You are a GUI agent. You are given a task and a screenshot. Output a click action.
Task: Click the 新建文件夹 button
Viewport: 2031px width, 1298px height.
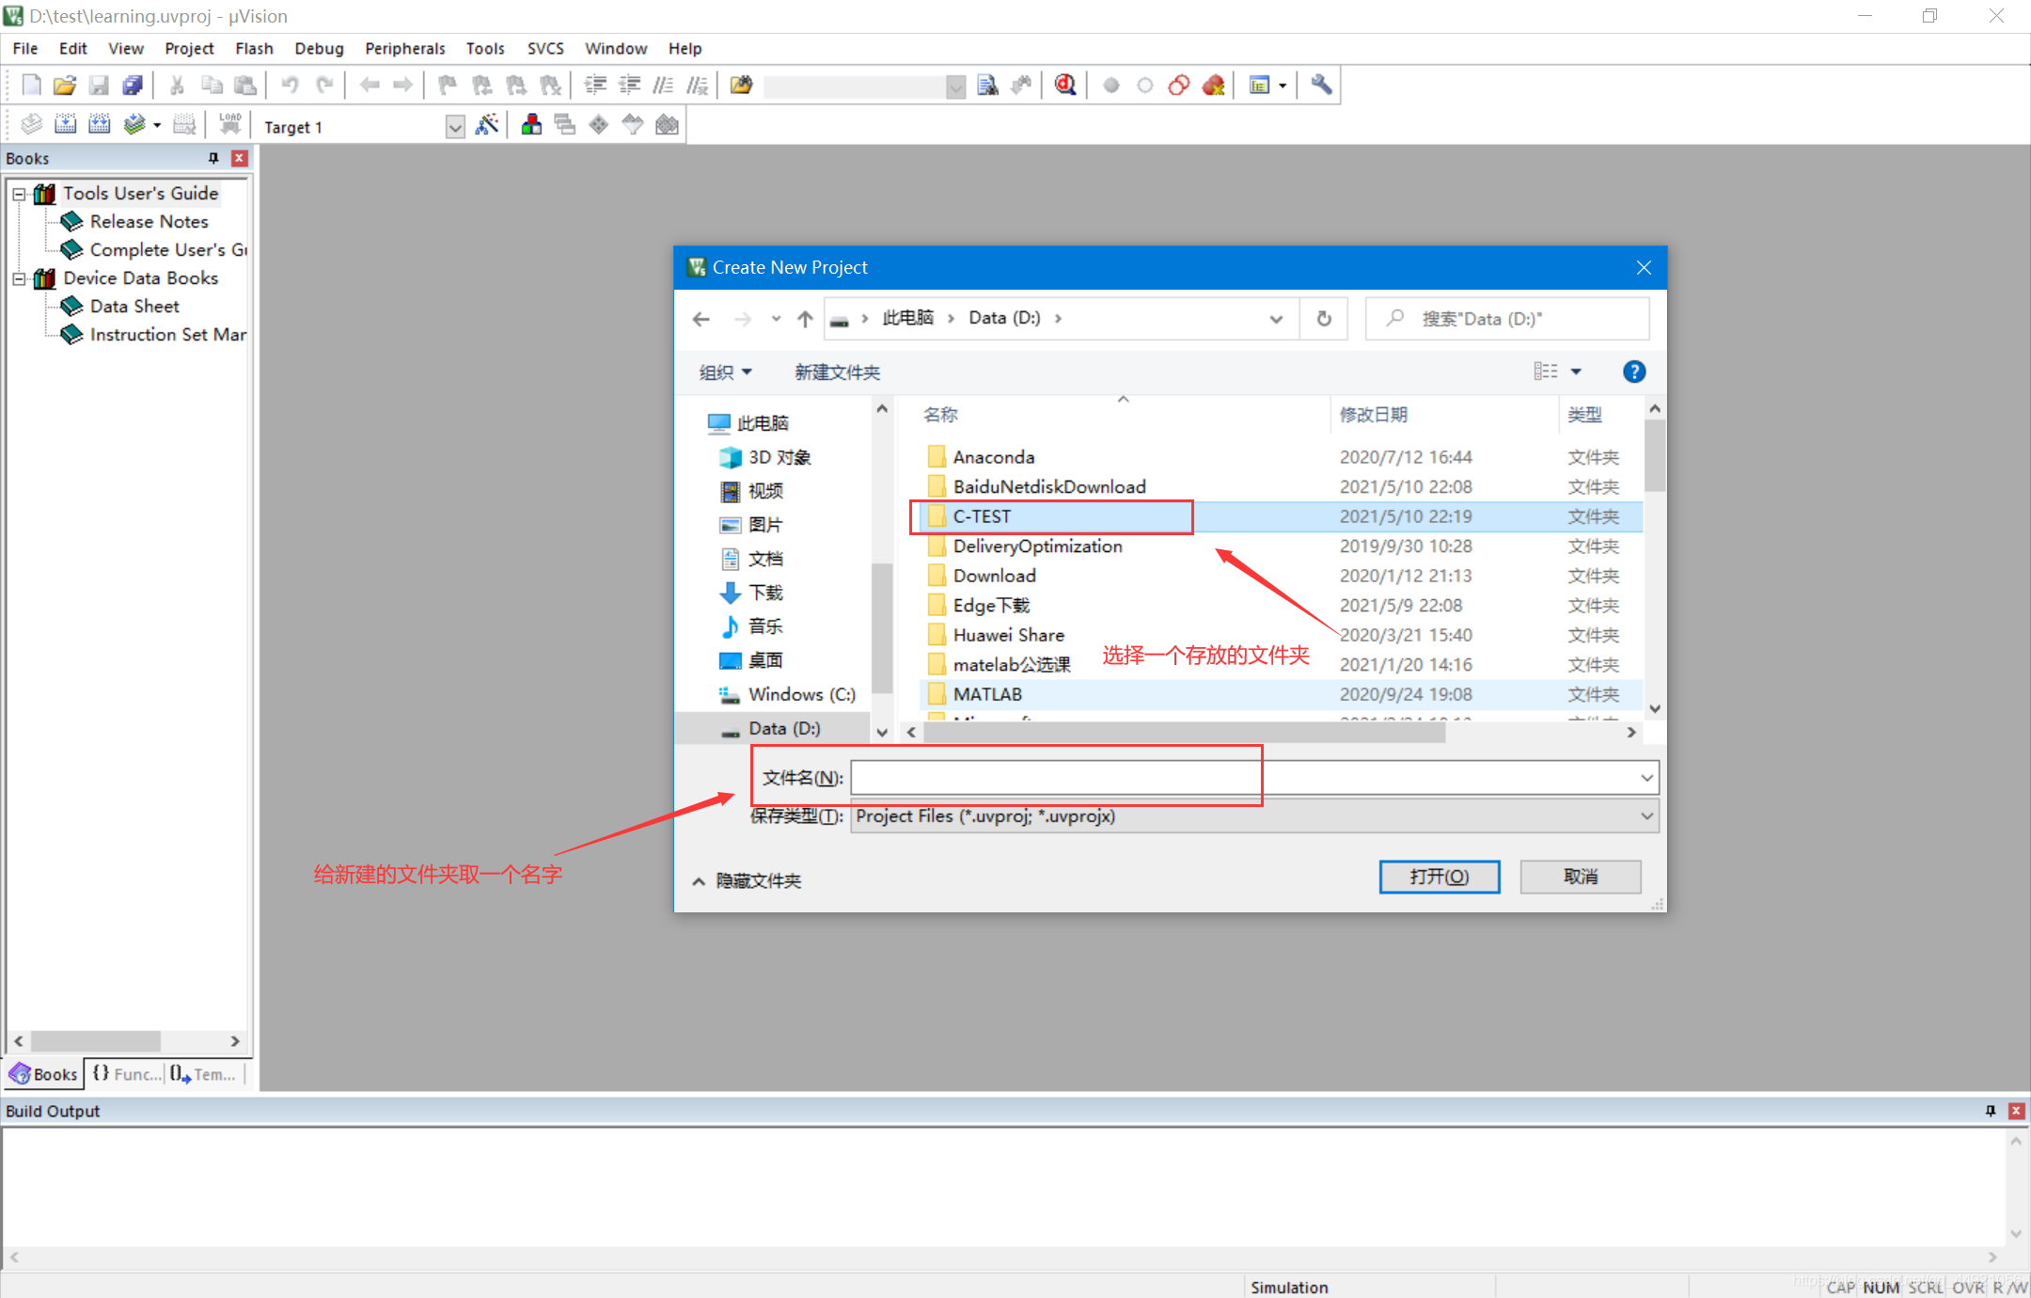[x=837, y=372]
